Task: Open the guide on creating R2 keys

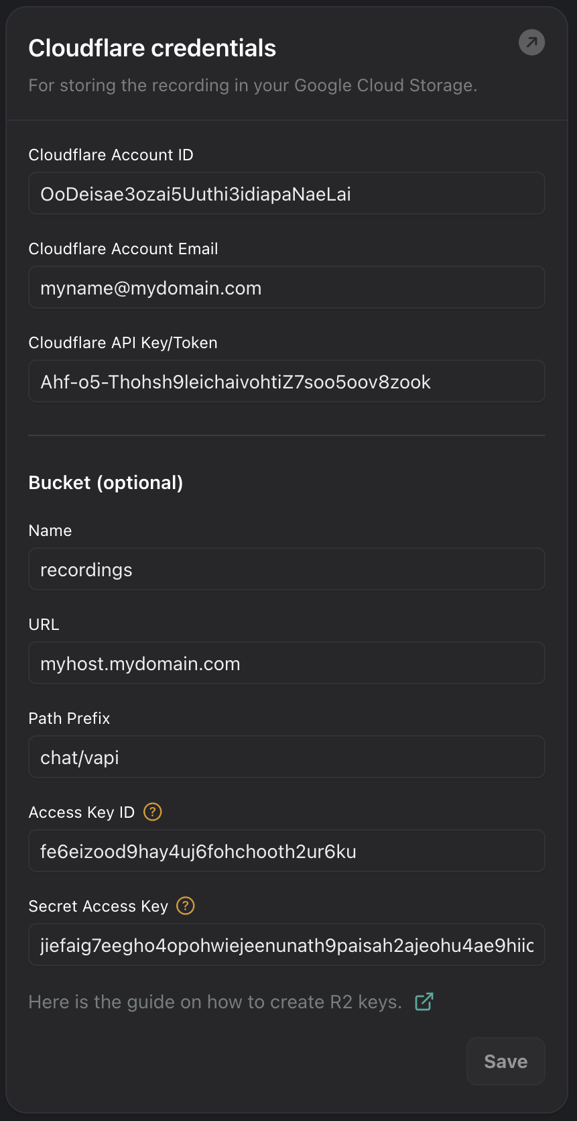Action: [x=215, y=1002]
